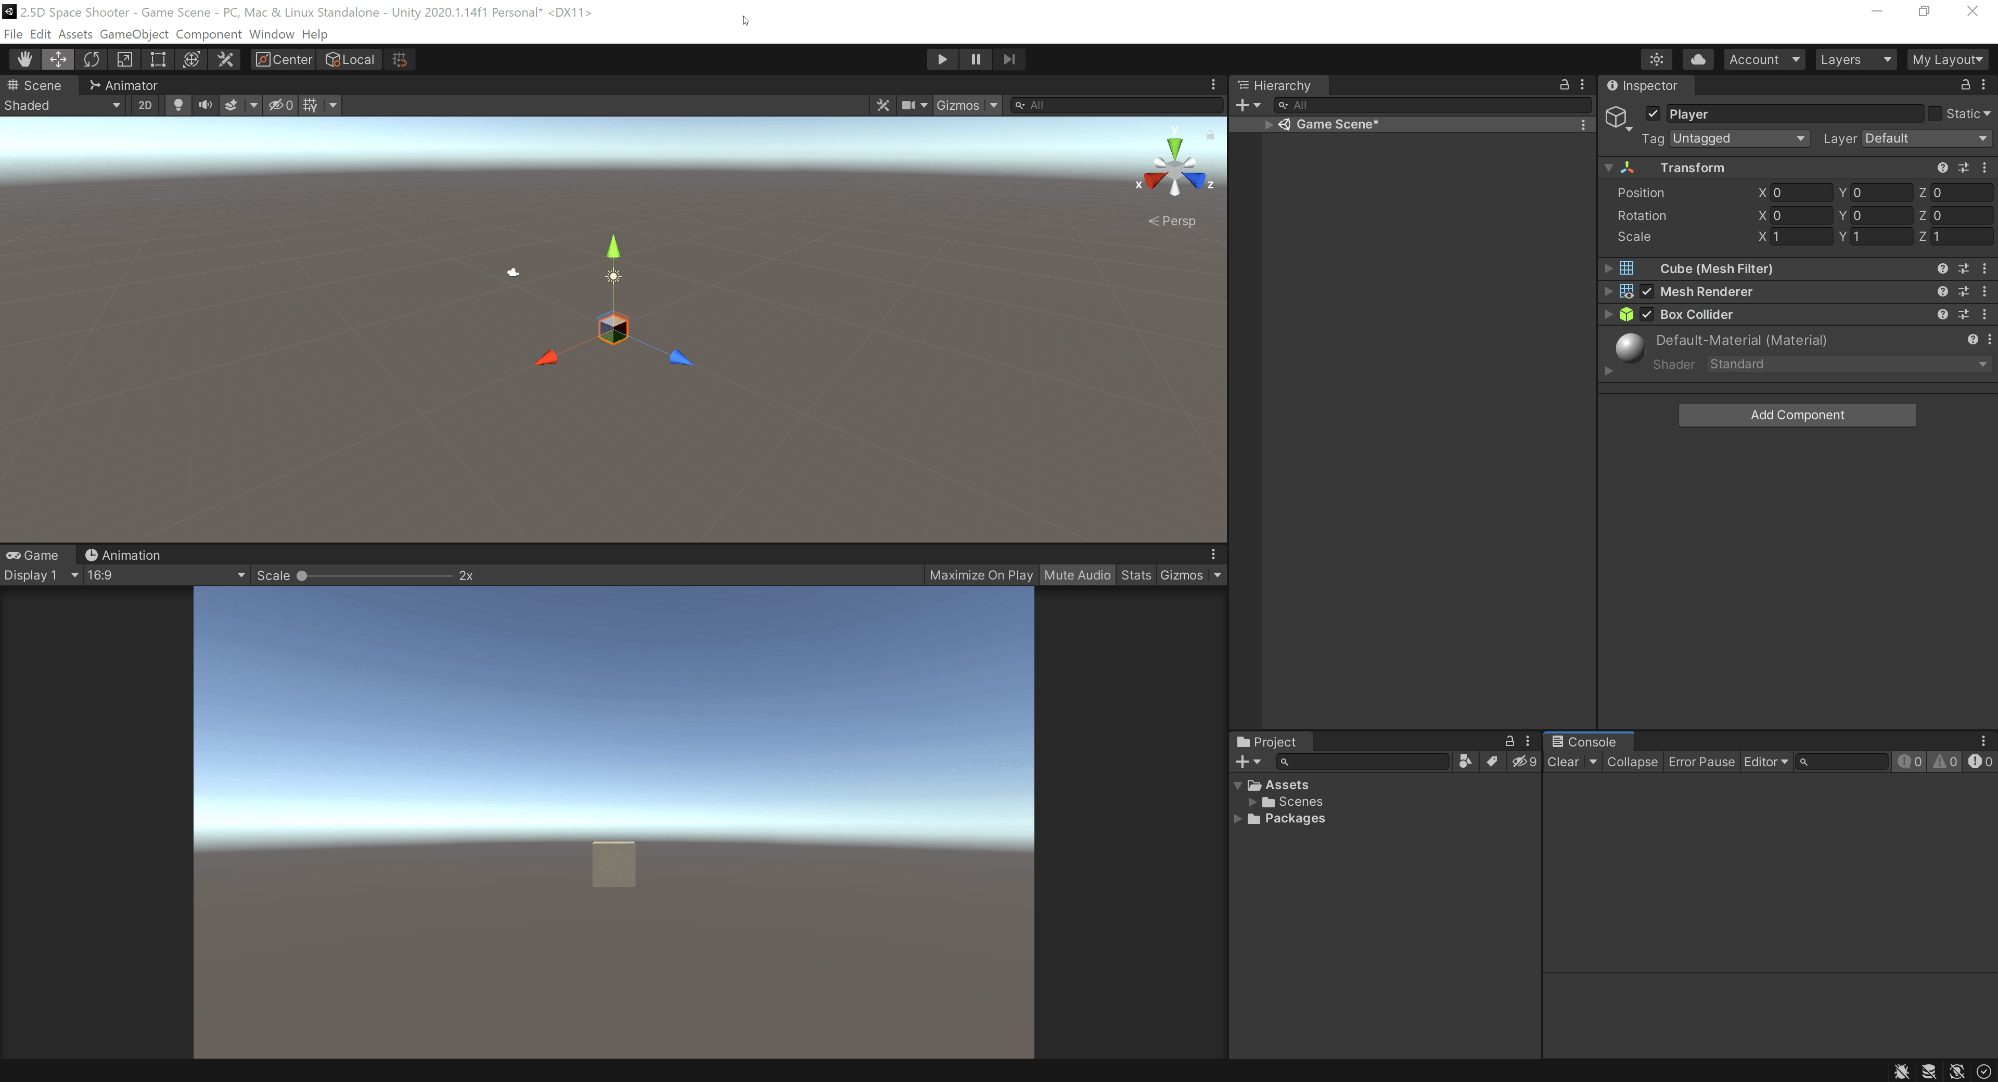This screenshot has width=1998, height=1082.
Task: Open Cloud services icon
Action: pyautogui.click(x=1698, y=59)
